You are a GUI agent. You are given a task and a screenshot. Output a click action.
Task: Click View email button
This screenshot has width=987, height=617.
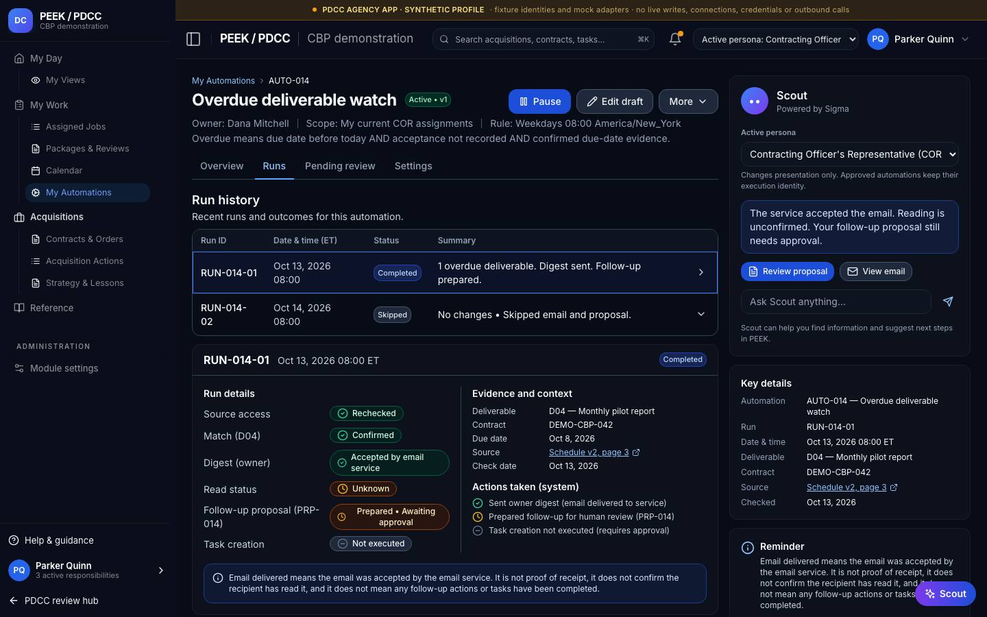[x=876, y=271]
